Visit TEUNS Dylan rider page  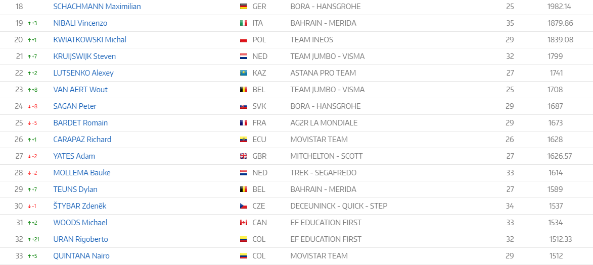[75, 189]
